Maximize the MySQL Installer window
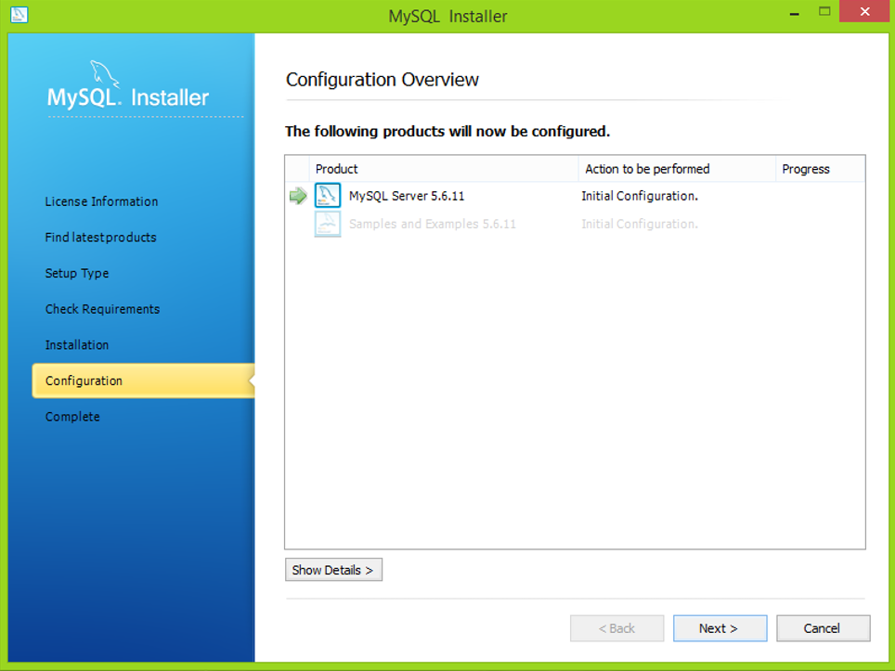The image size is (895, 671). [824, 11]
